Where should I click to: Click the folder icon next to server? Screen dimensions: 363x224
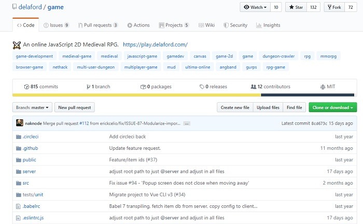(x=19, y=172)
